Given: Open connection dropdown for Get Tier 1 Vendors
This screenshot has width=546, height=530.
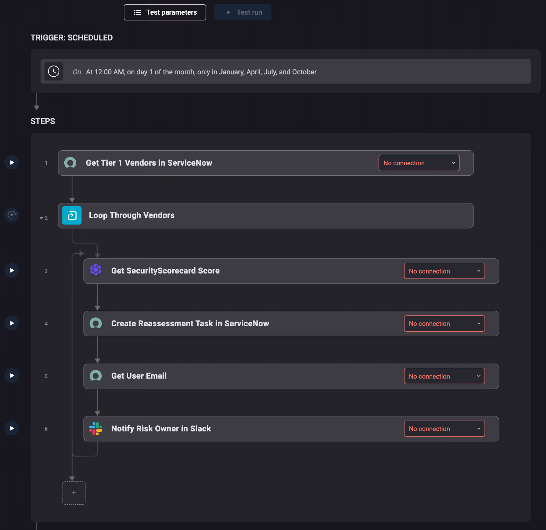Looking at the screenshot, I should click(x=419, y=163).
